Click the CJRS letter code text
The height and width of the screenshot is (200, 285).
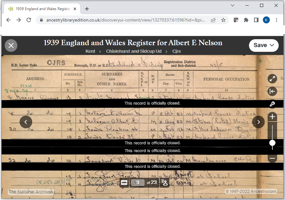56,63
